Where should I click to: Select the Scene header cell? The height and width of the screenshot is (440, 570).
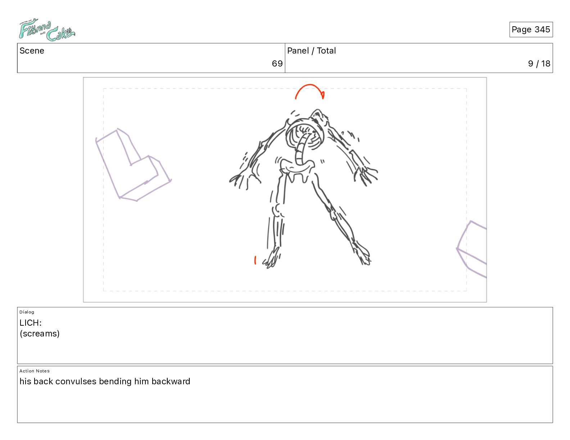151,58
